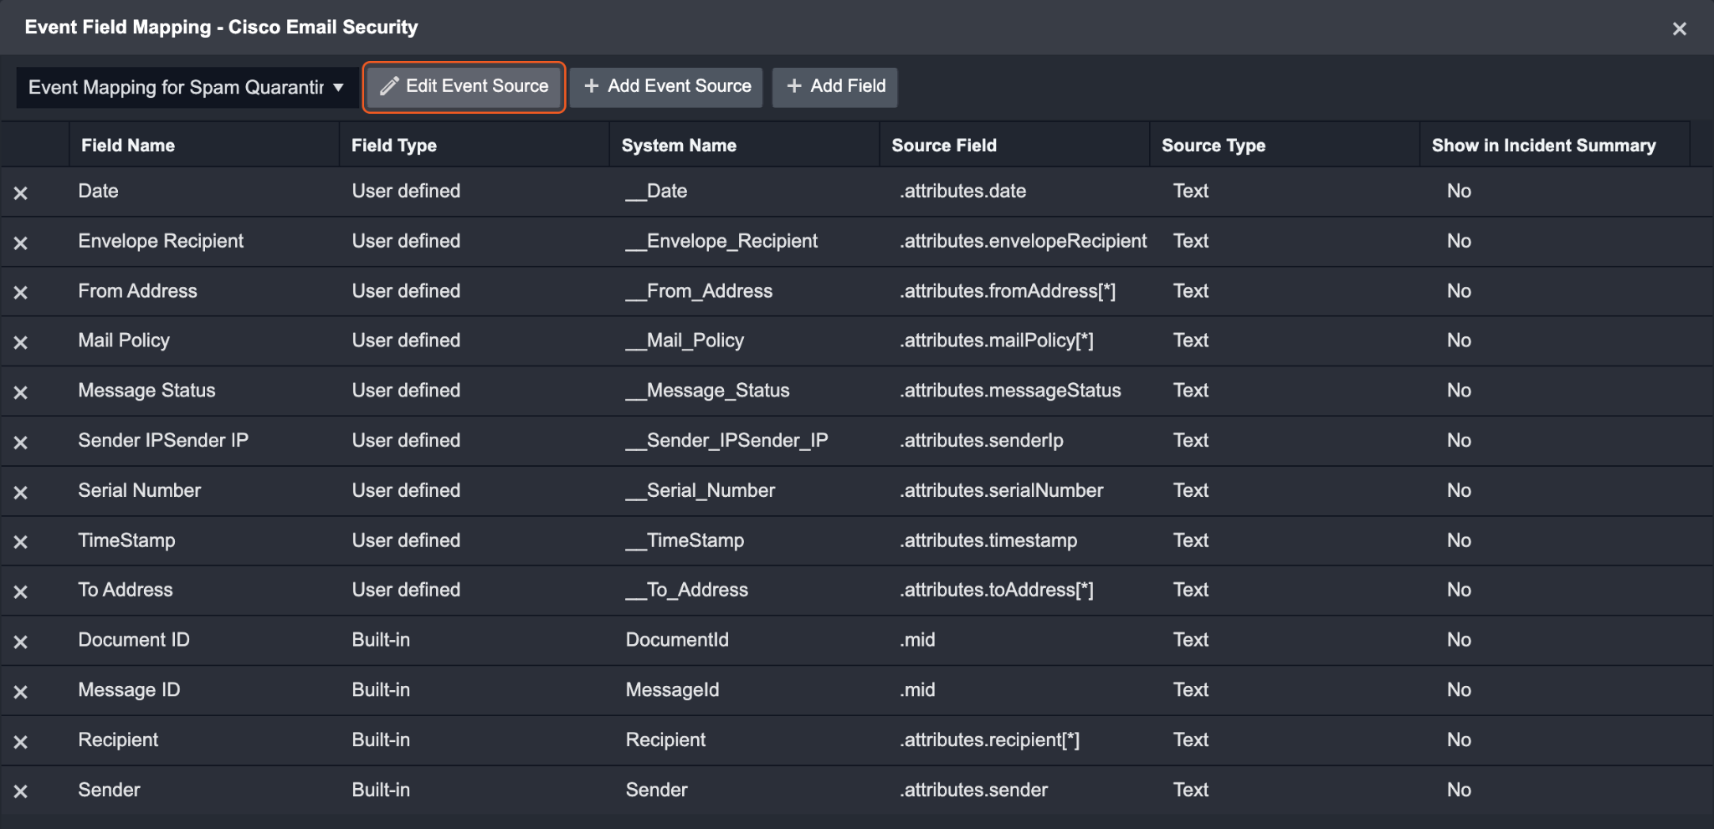The image size is (1714, 829).
Task: Delete the Recipient field row
Action: point(21,741)
